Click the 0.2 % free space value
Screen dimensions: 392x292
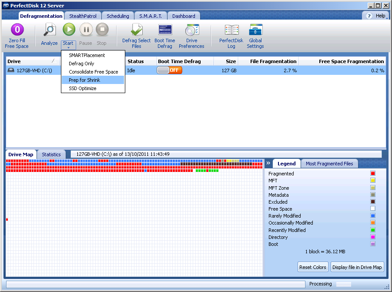pyautogui.click(x=378, y=70)
